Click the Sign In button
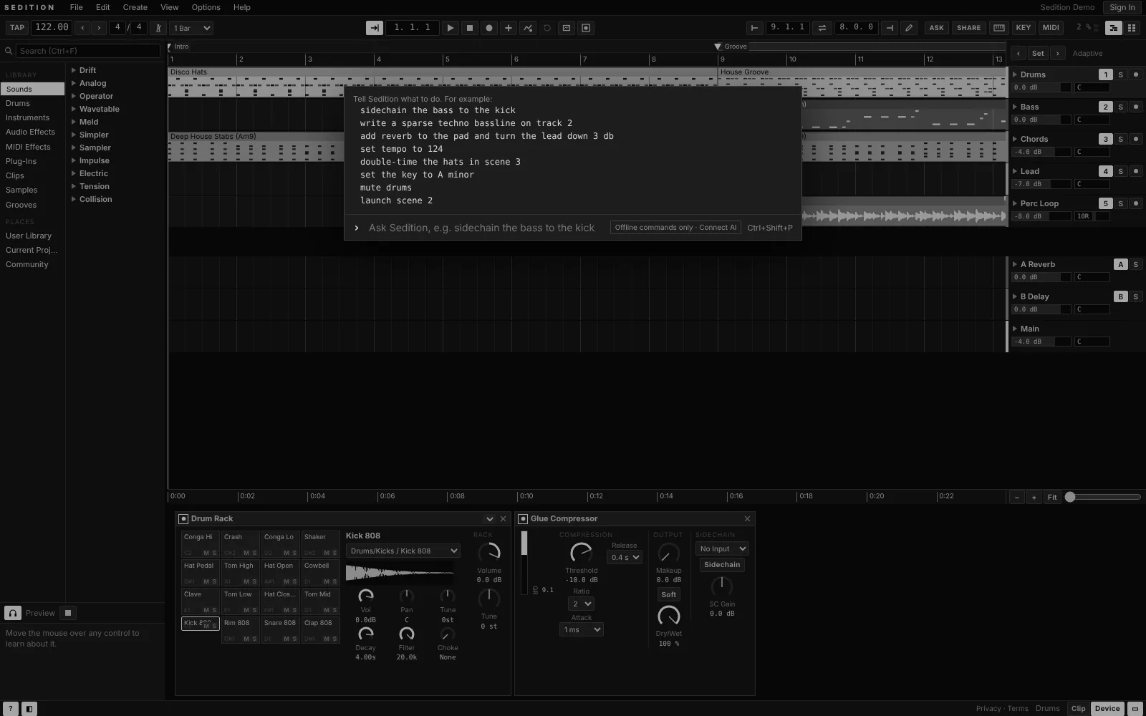 (x=1122, y=7)
